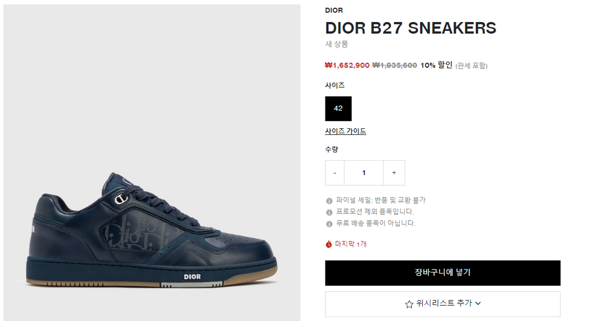The height and width of the screenshot is (321, 597).
Task: Click the 10% 할인 discount label
Action: tap(436, 65)
